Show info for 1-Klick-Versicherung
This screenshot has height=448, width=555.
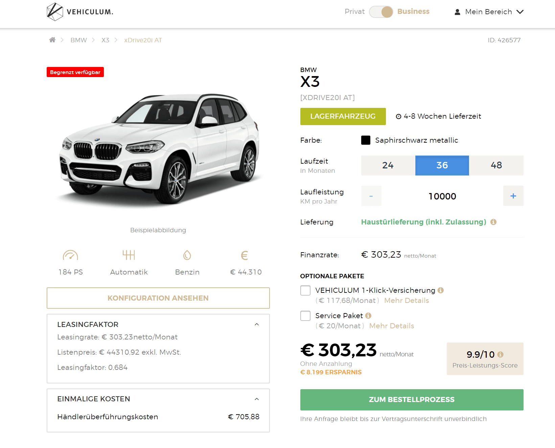(440, 290)
